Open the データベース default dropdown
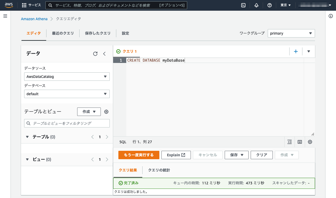This screenshot has width=336, height=198. point(67,94)
